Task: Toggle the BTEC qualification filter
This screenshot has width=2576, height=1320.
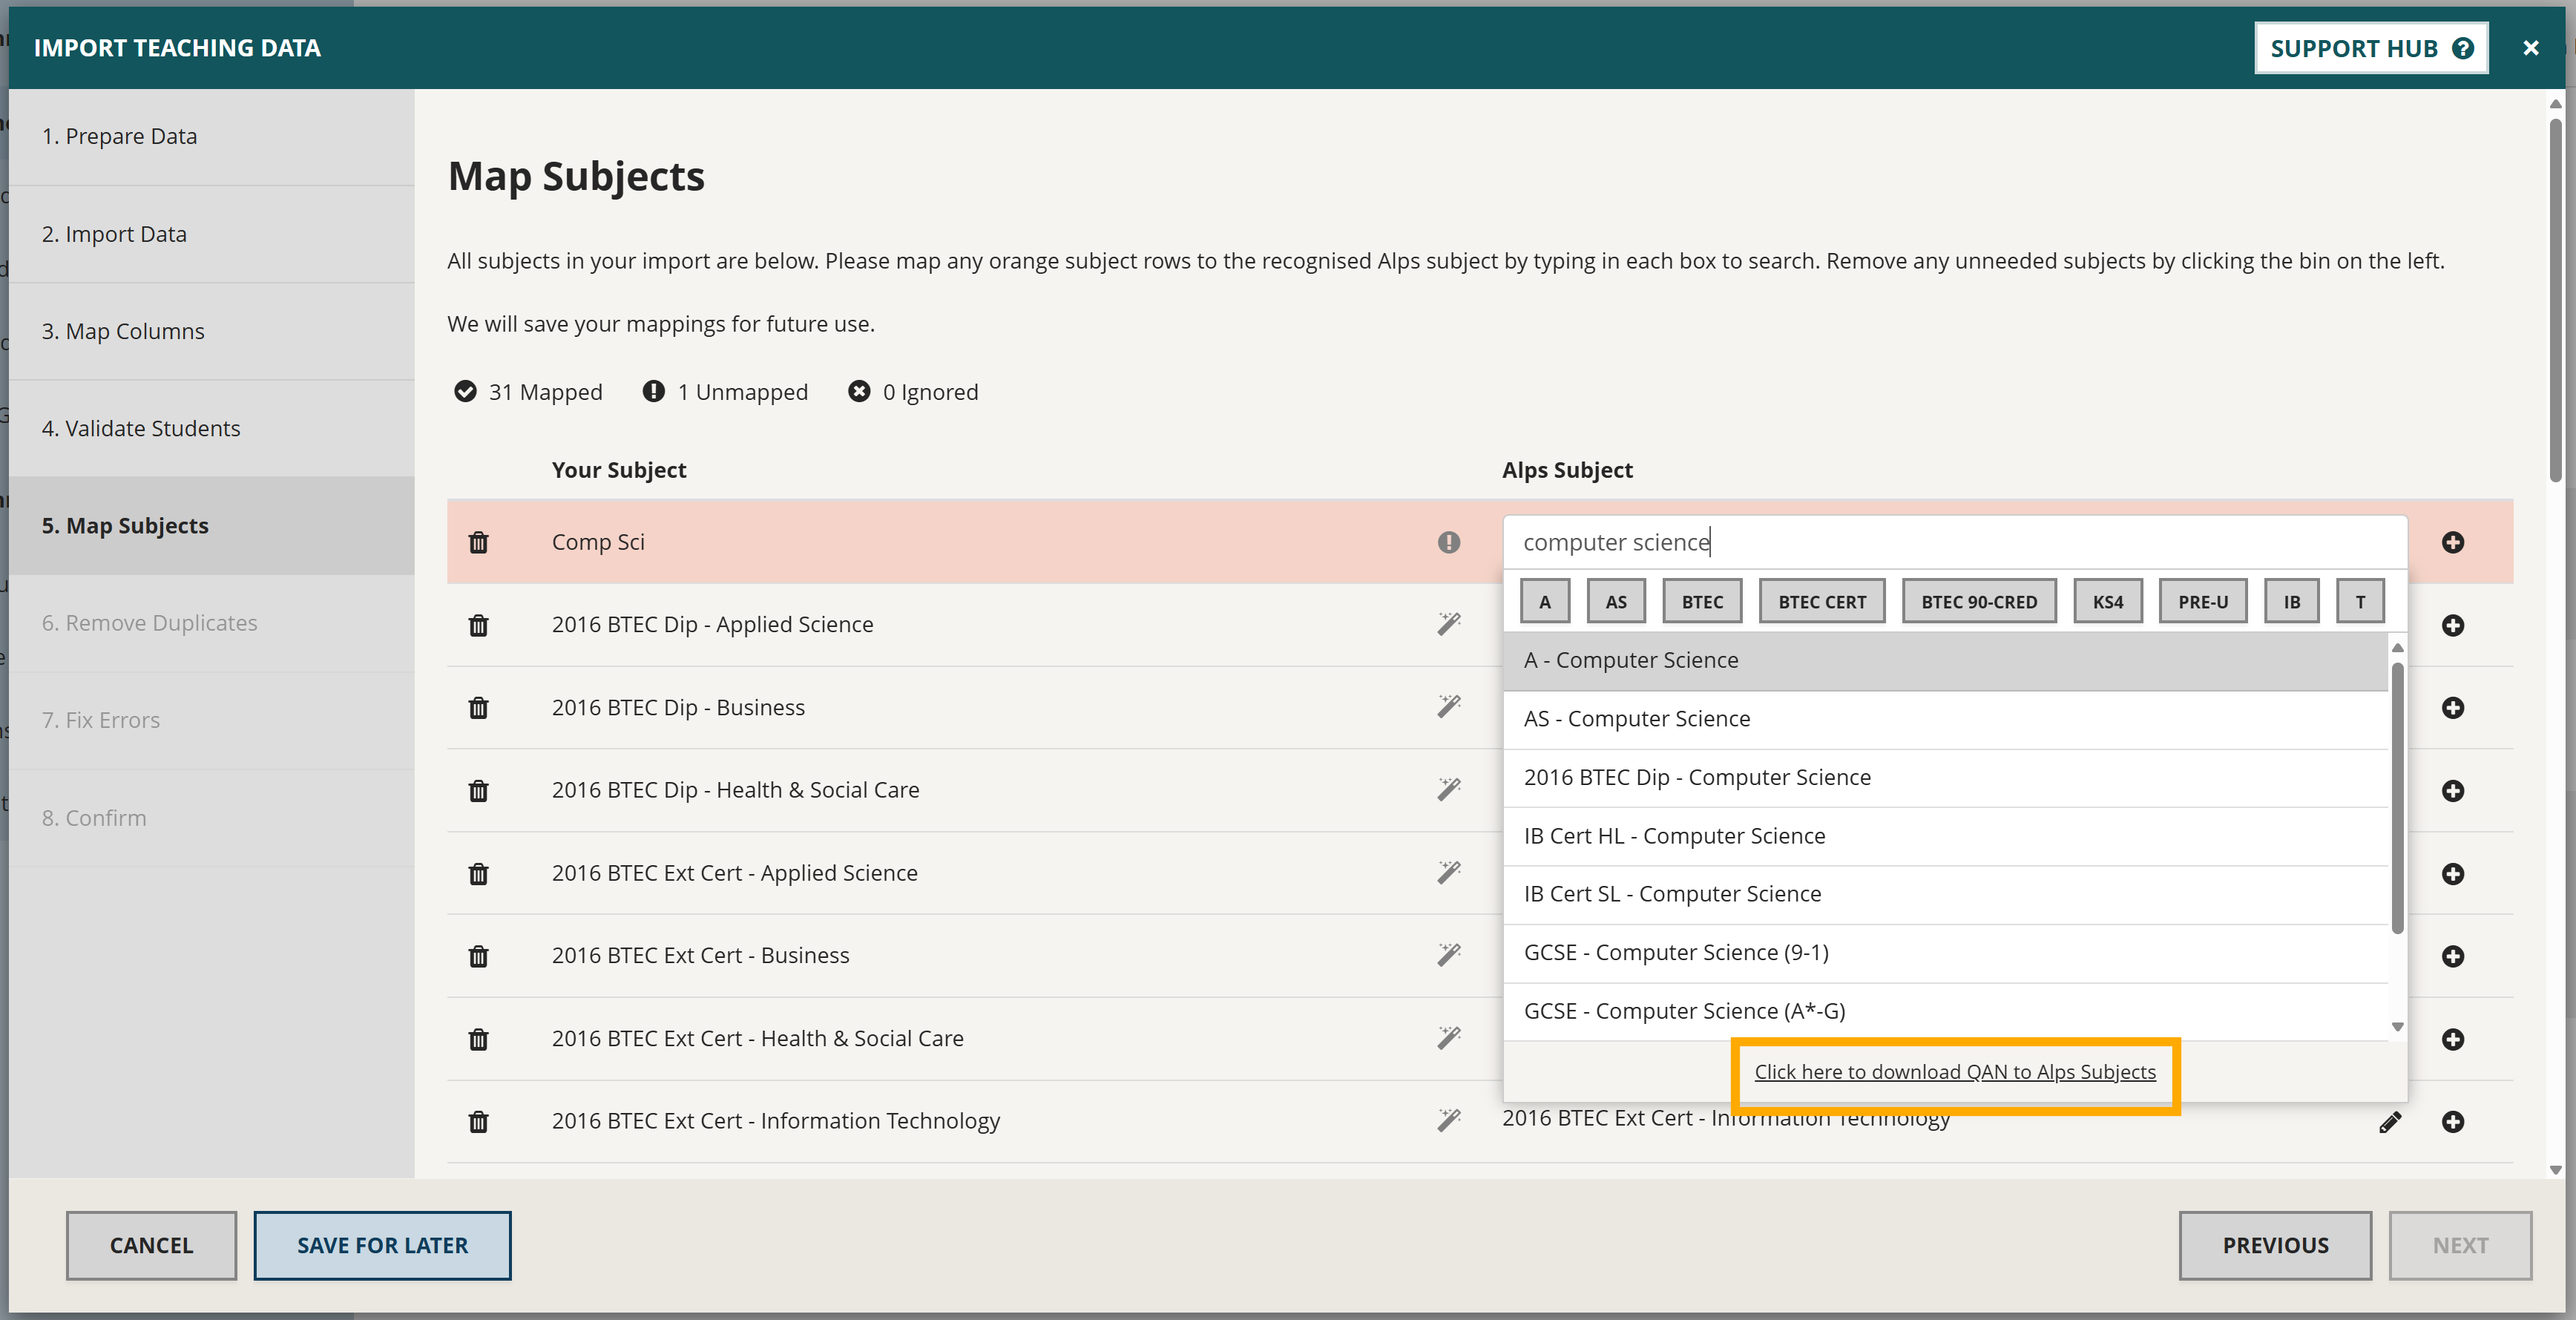Action: (x=1702, y=602)
